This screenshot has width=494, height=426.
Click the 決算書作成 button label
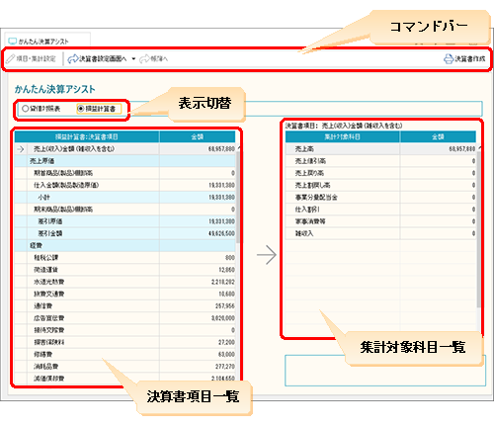click(470, 59)
